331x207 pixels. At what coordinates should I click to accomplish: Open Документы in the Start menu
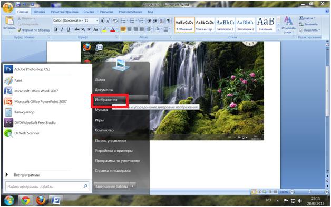click(104, 90)
